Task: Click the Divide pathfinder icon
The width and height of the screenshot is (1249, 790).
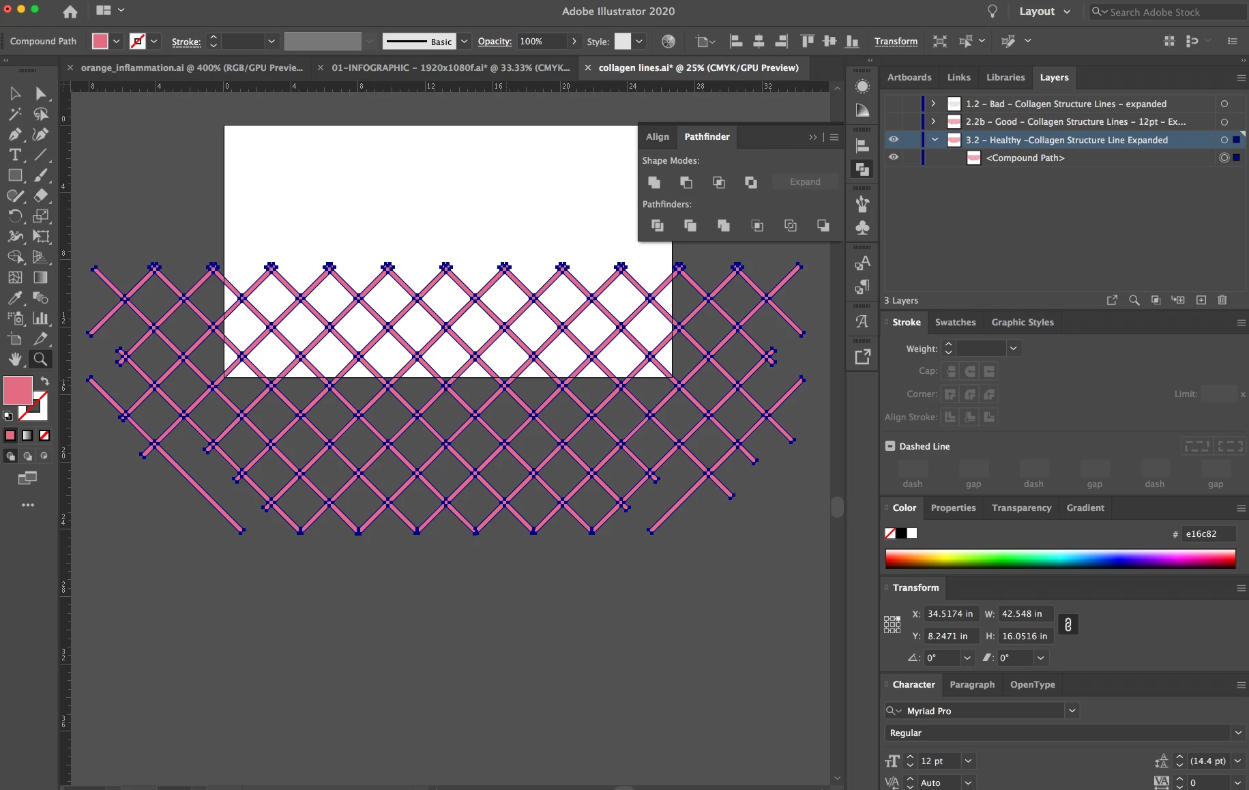Action: tap(657, 225)
